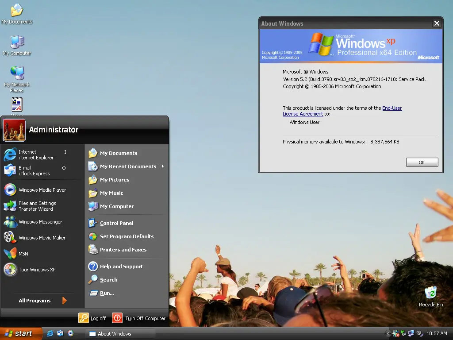This screenshot has height=340, width=453.
Task: Select About Windows taskbar button
Action: pos(120,334)
